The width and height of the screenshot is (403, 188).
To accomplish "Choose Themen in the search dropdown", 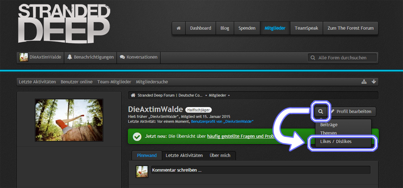I will pyautogui.click(x=328, y=133).
